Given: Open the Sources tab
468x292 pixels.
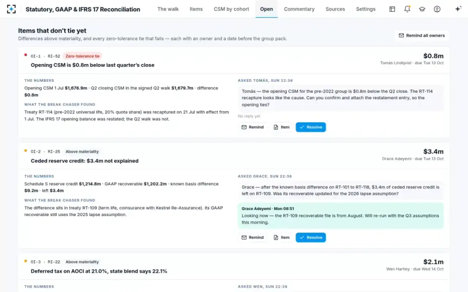Looking at the screenshot, I should pos(335,9).
